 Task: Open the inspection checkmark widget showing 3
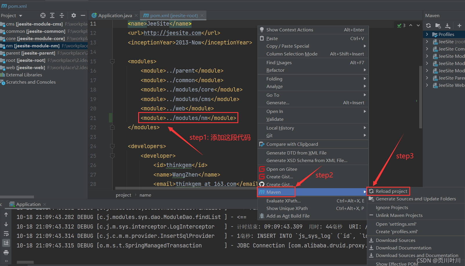(x=401, y=26)
